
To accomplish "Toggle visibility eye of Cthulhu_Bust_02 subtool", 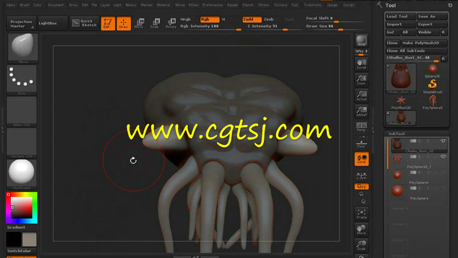I will [x=443, y=141].
